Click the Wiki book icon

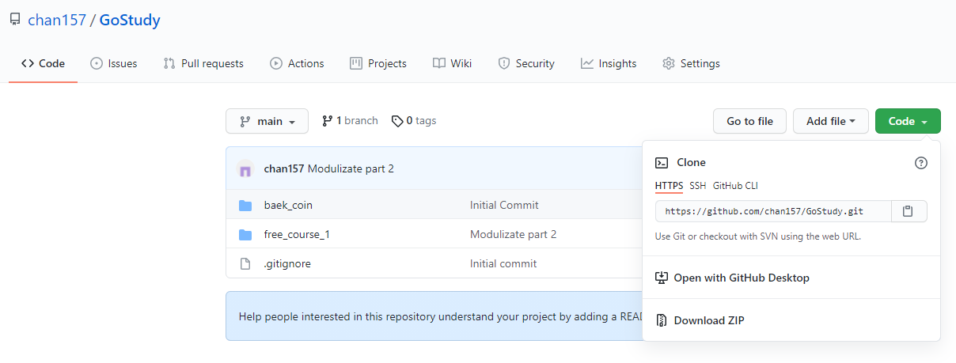tap(439, 63)
